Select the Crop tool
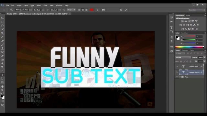 (2, 33)
